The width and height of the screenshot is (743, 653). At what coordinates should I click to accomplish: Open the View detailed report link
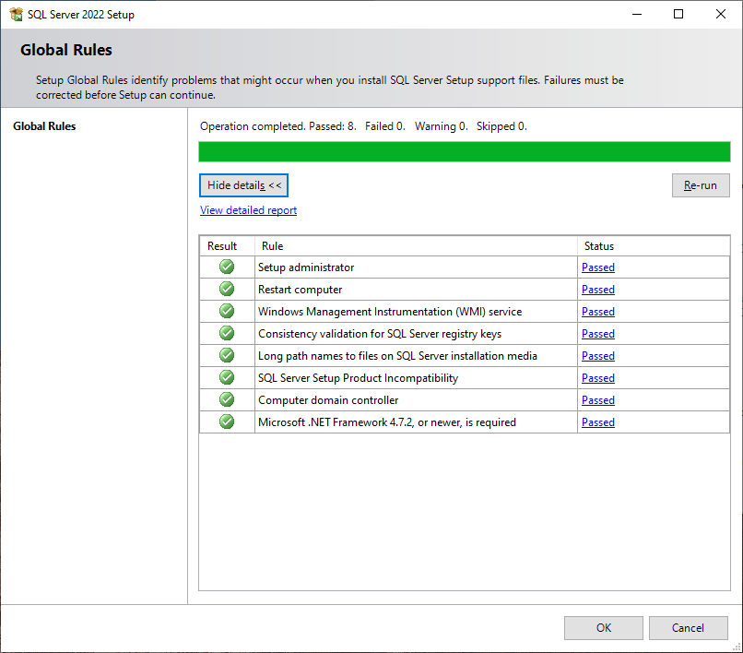click(248, 210)
